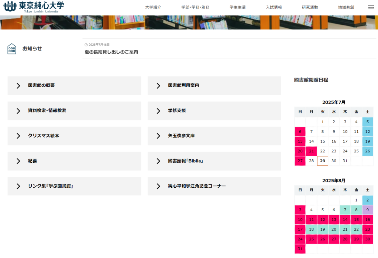Click pink closed day July 21
The height and width of the screenshot is (258, 378).
point(311,151)
